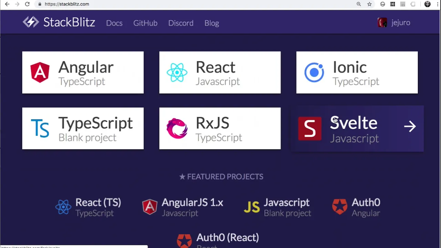Viewport: 441px width, 248px height.
Task: Start a new Svelte Javascript project
Action: (x=357, y=128)
